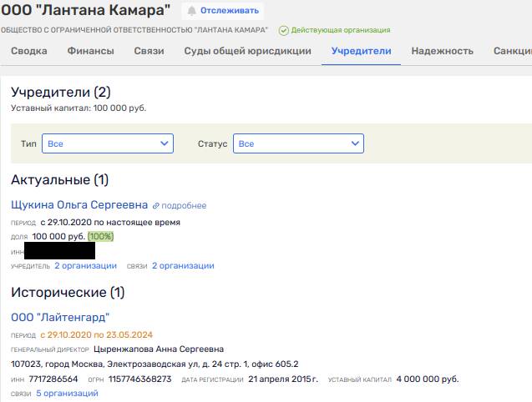Viewport: 532px width, 402px height.
Task: Click the bell icon next to Отслеживать
Action: (x=192, y=11)
